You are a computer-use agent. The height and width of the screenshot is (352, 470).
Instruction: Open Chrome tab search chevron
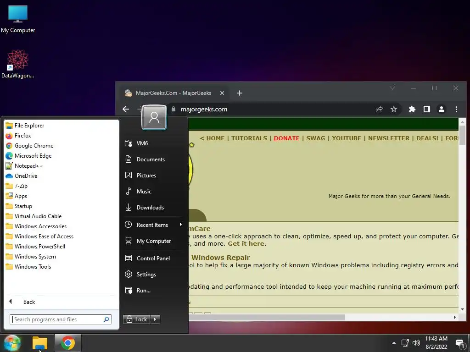[392, 88]
